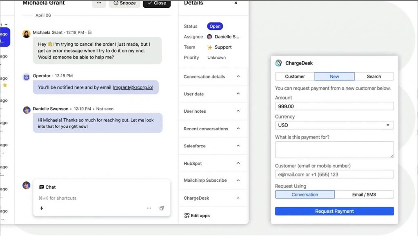Open the USD currency dropdown

coord(334,125)
